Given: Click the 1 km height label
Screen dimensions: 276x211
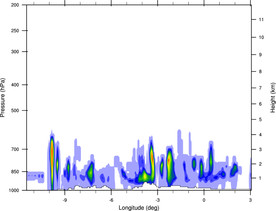Looking at the screenshot, I should coord(260,178).
